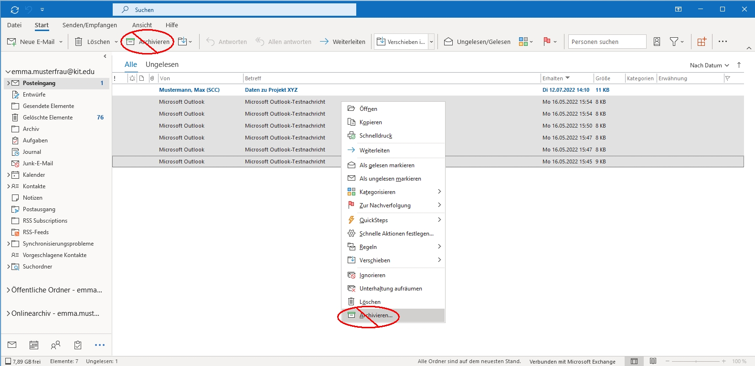Click the zoom slider in status bar
The width and height of the screenshot is (755, 366).
pyautogui.click(x=695, y=361)
